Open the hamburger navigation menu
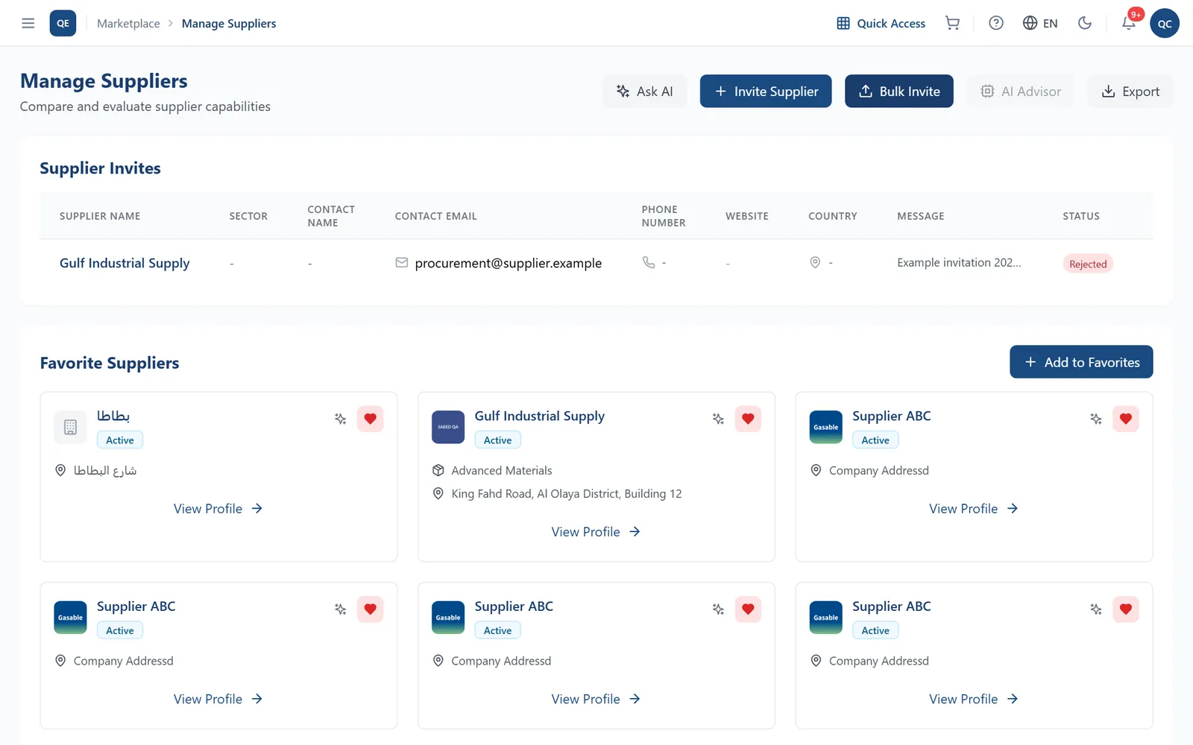Viewport: 1193px width, 745px height. click(28, 23)
